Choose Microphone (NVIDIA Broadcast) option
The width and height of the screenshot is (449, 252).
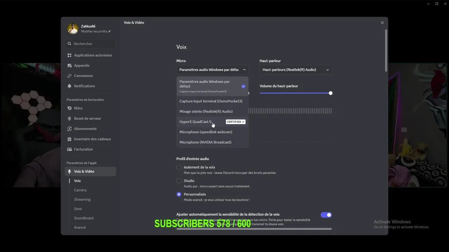coord(213,142)
